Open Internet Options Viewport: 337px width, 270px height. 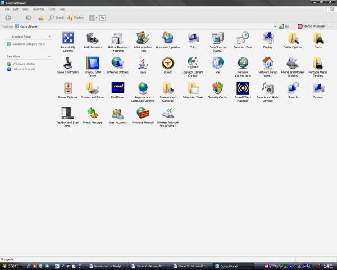(118, 65)
